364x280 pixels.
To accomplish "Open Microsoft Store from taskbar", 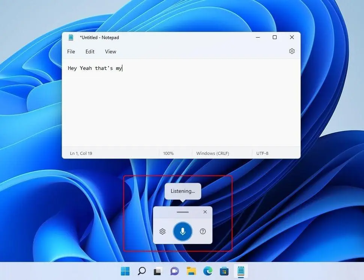I will pos(224,271).
